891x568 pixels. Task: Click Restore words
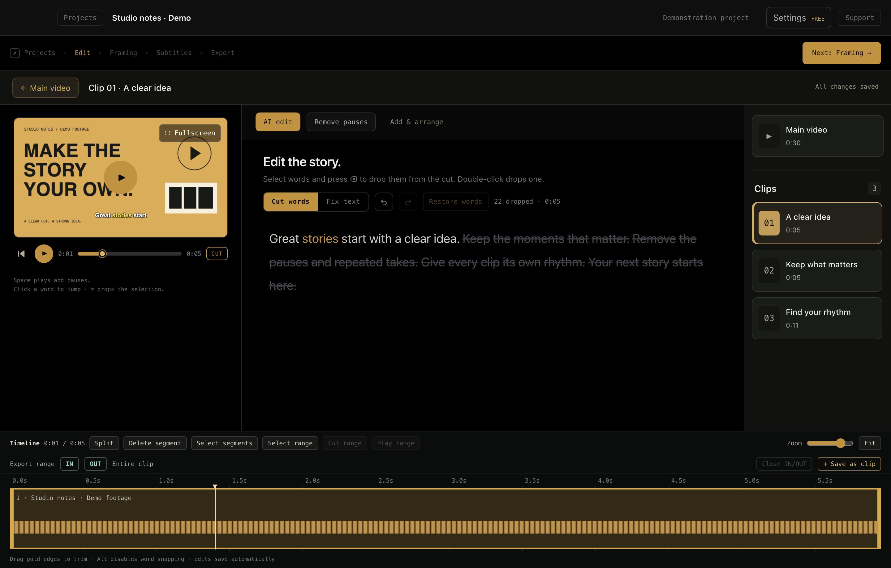pyautogui.click(x=455, y=202)
